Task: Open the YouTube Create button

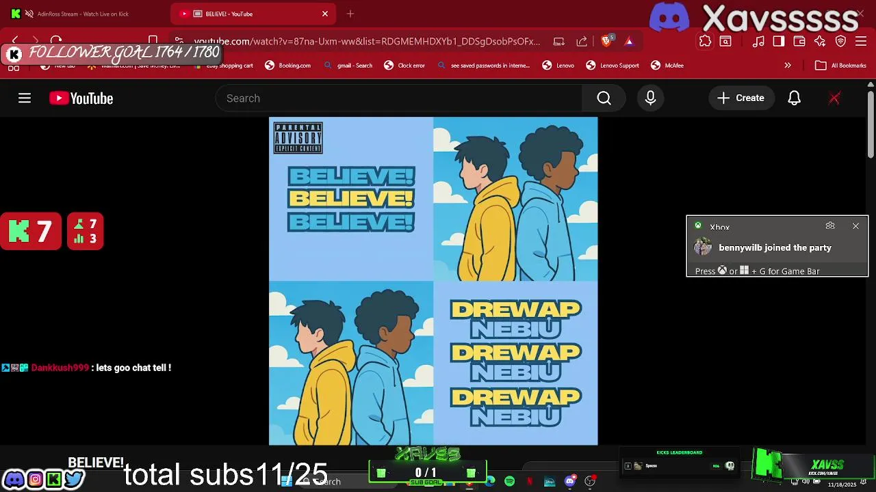Action: pos(741,98)
